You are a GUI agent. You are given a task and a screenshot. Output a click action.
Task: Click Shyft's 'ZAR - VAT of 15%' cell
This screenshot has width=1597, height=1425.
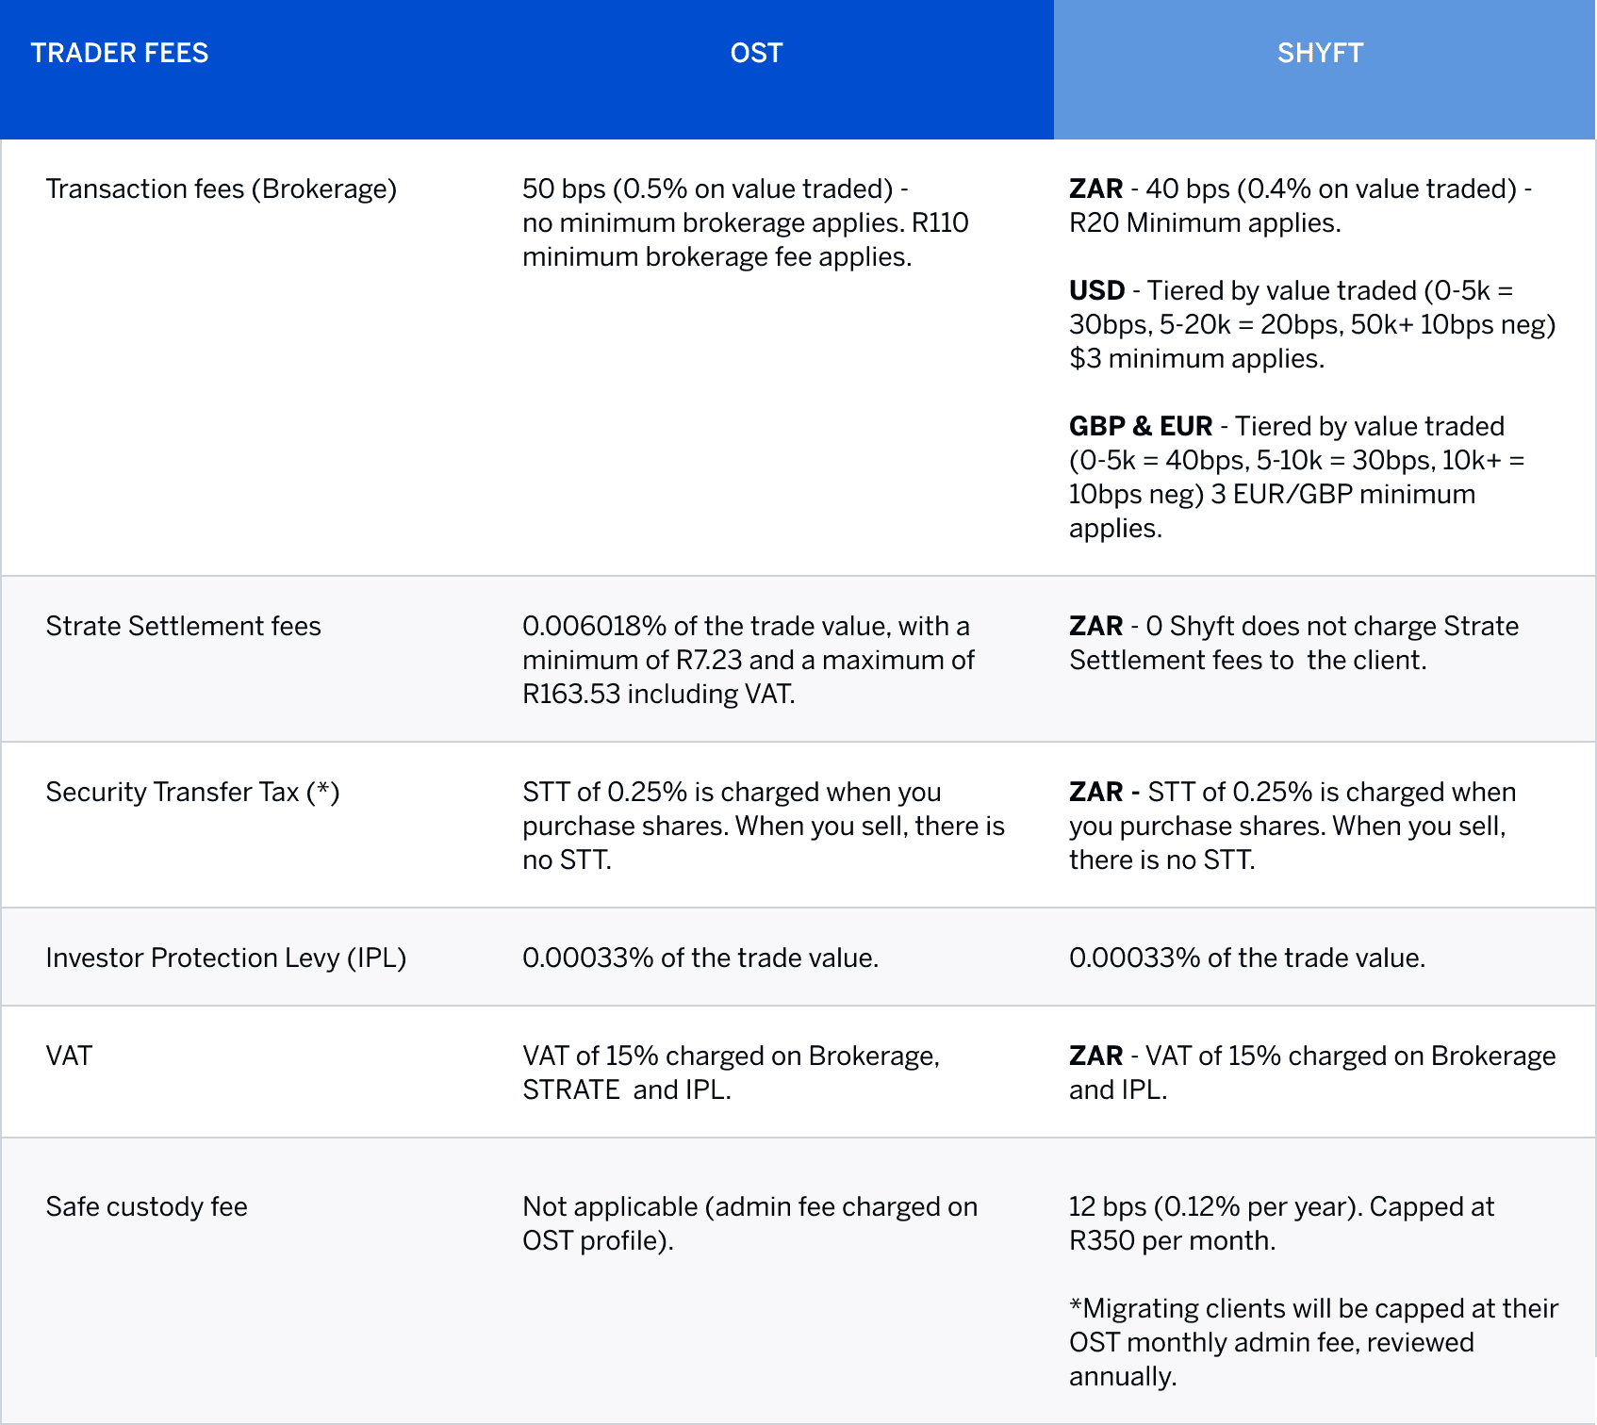pyautogui.click(x=1312, y=1073)
